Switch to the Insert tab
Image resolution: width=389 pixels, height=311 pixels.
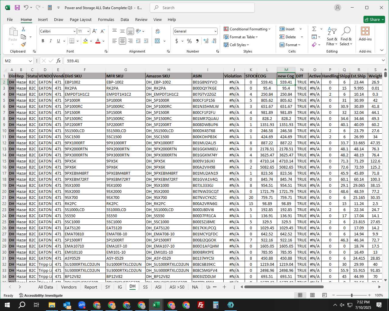click(43, 19)
